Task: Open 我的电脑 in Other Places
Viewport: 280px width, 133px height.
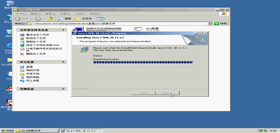Action: click(x=33, y=77)
